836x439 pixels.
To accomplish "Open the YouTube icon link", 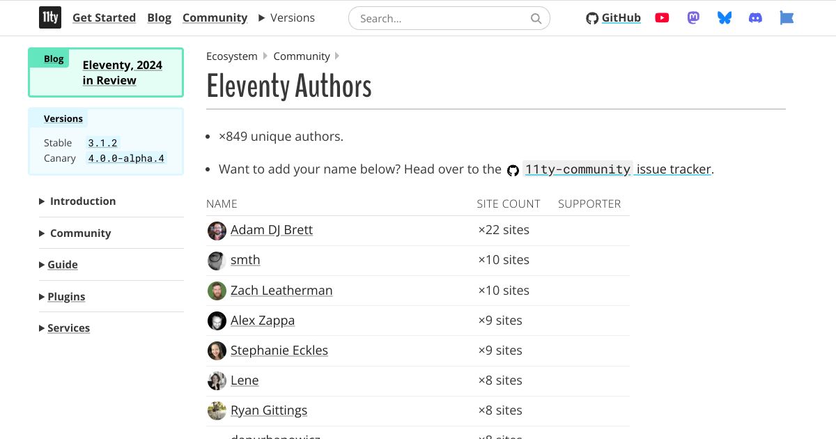I will click(x=662, y=18).
